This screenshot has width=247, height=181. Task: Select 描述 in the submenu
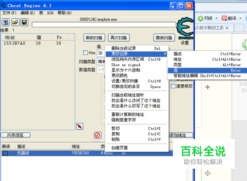pos(207,54)
